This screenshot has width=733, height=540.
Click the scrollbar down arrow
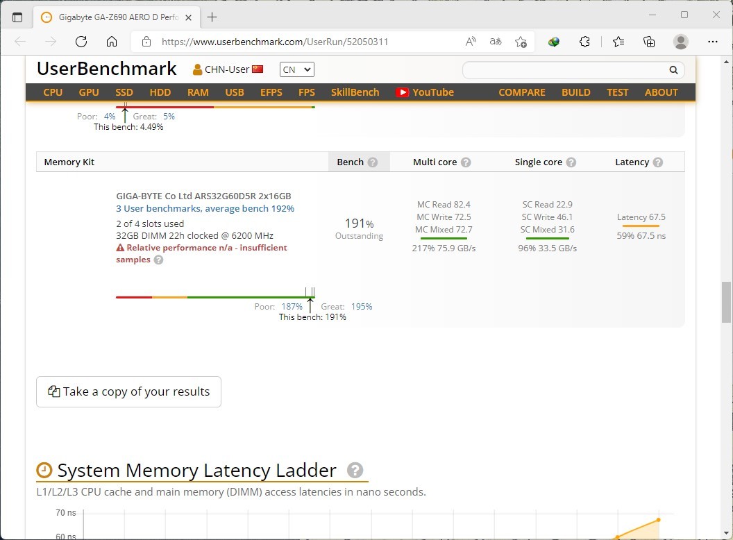tap(726, 533)
